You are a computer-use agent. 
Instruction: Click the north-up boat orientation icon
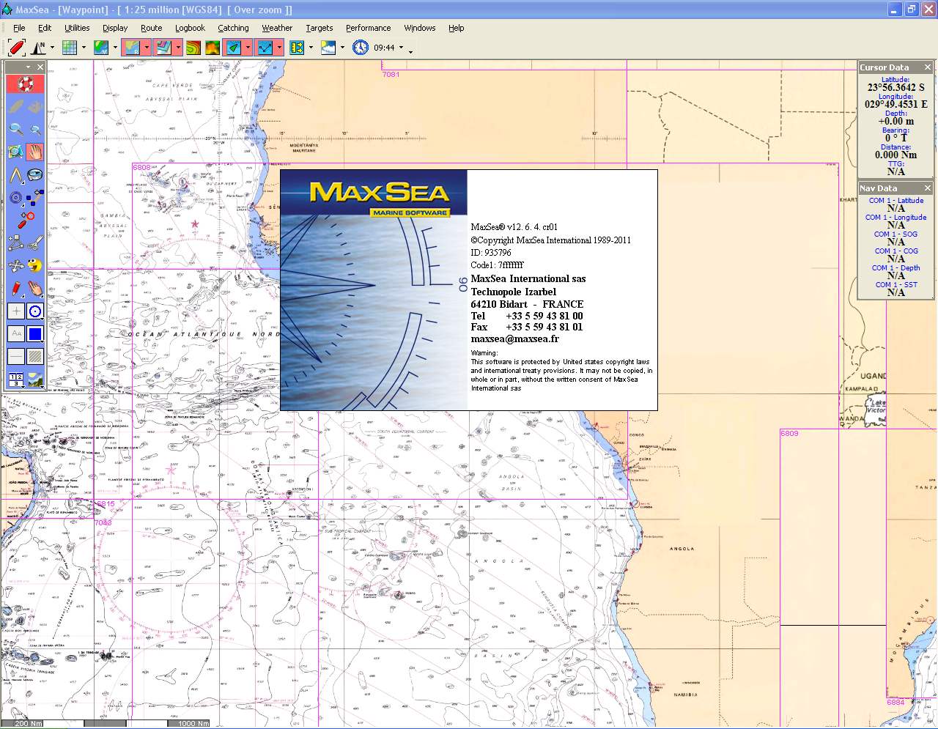38,48
